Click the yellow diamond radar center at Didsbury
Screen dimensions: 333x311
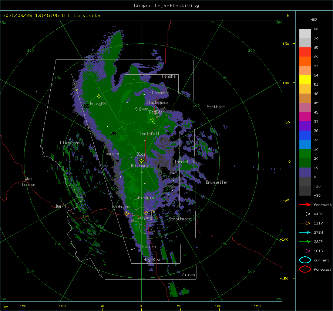point(141,161)
